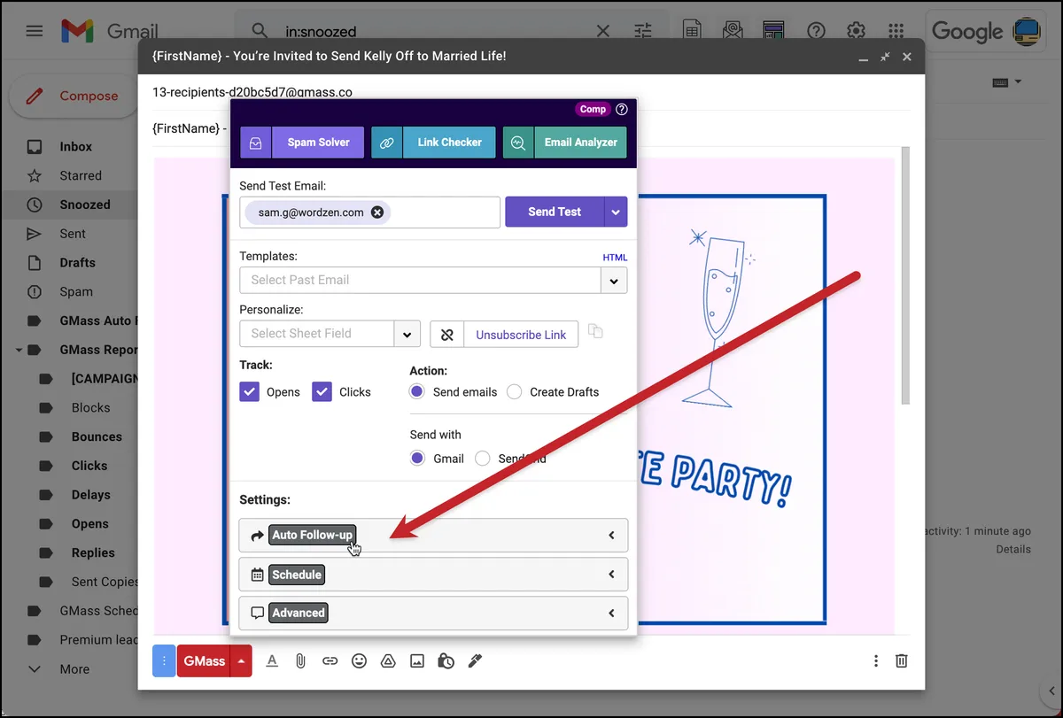Click the Unsubscribe Link button

(x=521, y=335)
